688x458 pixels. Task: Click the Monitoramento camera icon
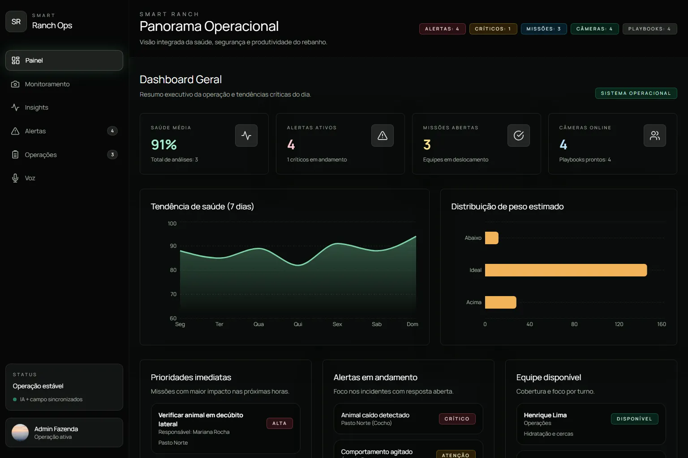(x=15, y=84)
